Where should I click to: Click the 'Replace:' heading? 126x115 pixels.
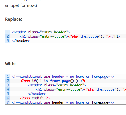pos(13,19)
